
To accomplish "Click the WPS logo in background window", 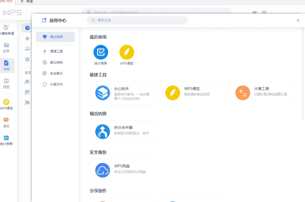I will pos(13,13).
